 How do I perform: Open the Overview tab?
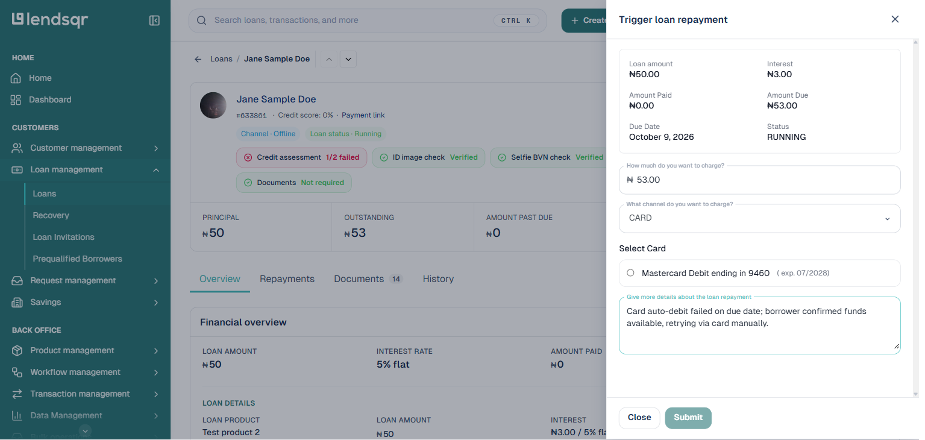(x=220, y=279)
